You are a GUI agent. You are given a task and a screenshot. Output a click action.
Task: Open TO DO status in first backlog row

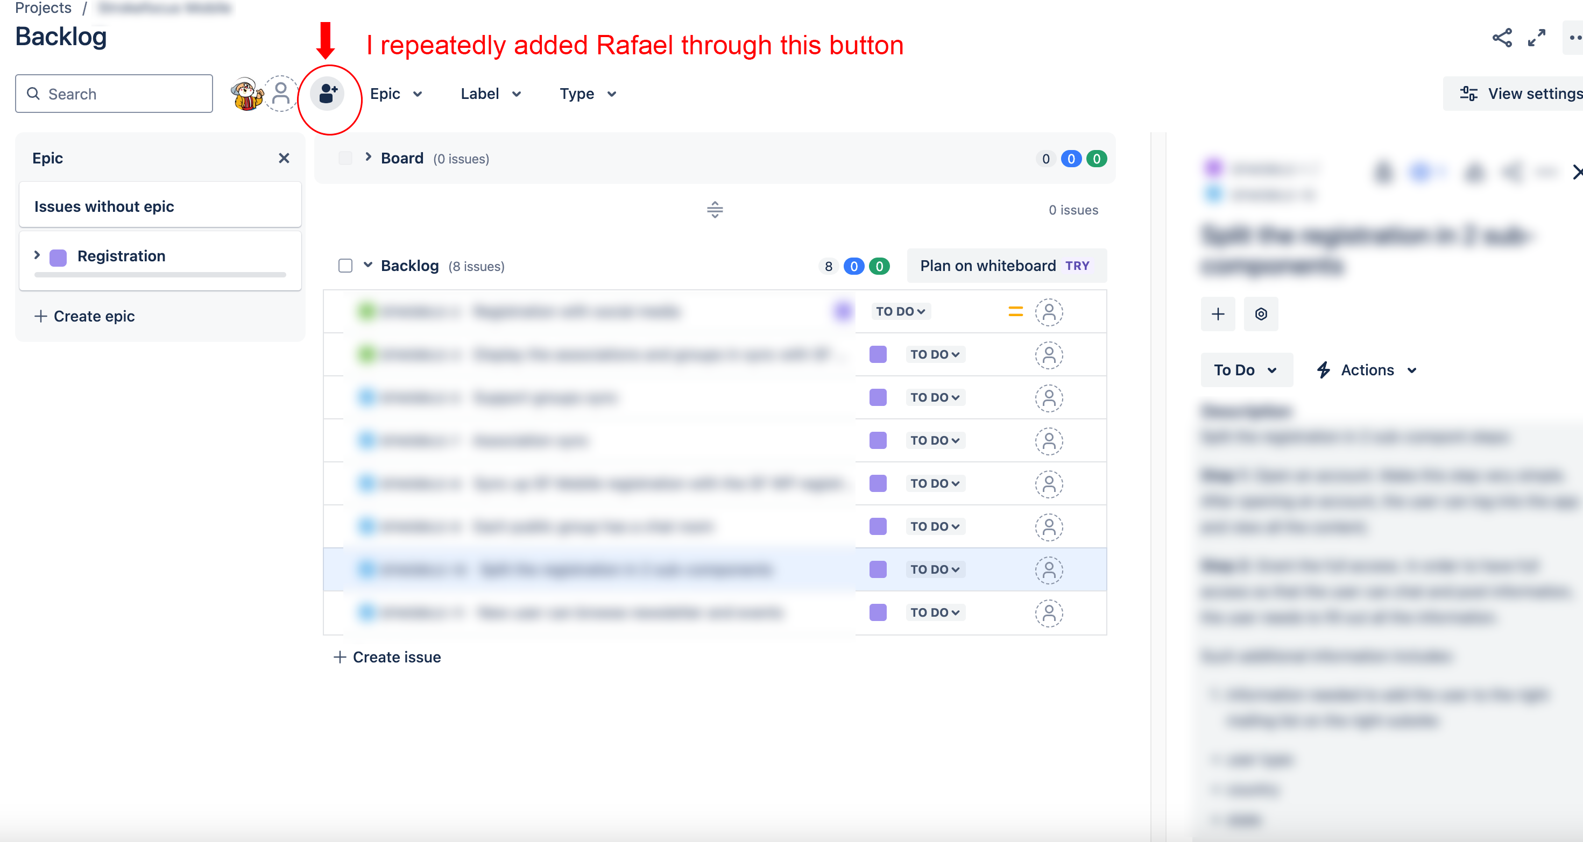tap(900, 311)
